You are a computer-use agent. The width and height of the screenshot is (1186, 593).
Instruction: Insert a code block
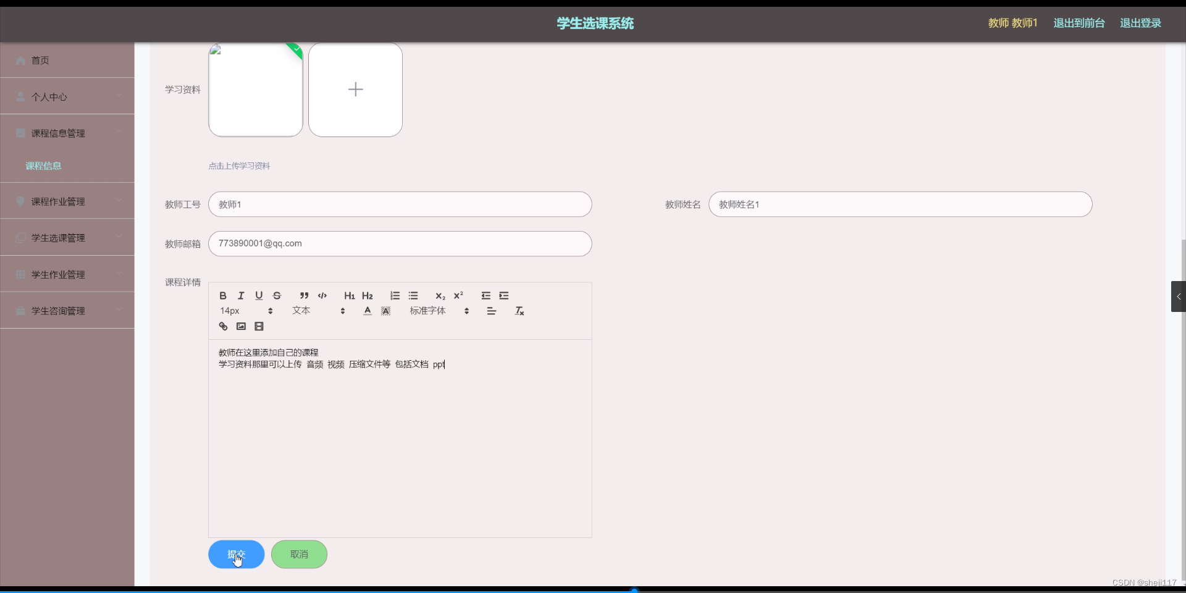click(x=321, y=296)
